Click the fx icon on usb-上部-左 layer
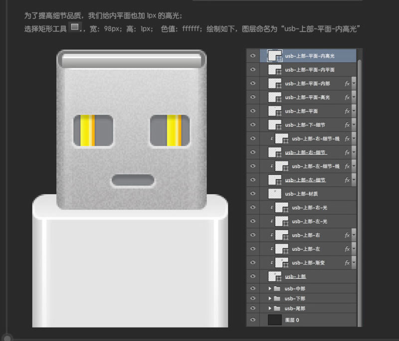The width and height of the screenshot is (399, 341). tap(347, 249)
